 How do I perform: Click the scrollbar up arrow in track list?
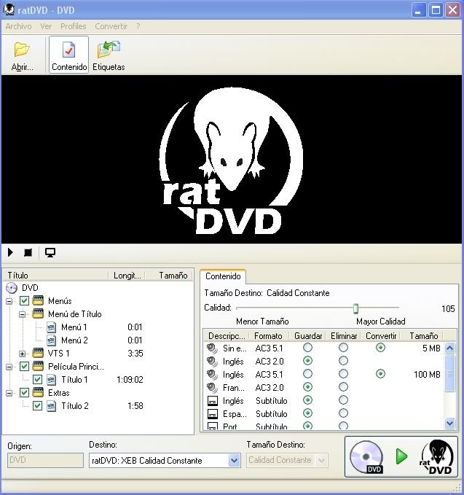(x=450, y=348)
